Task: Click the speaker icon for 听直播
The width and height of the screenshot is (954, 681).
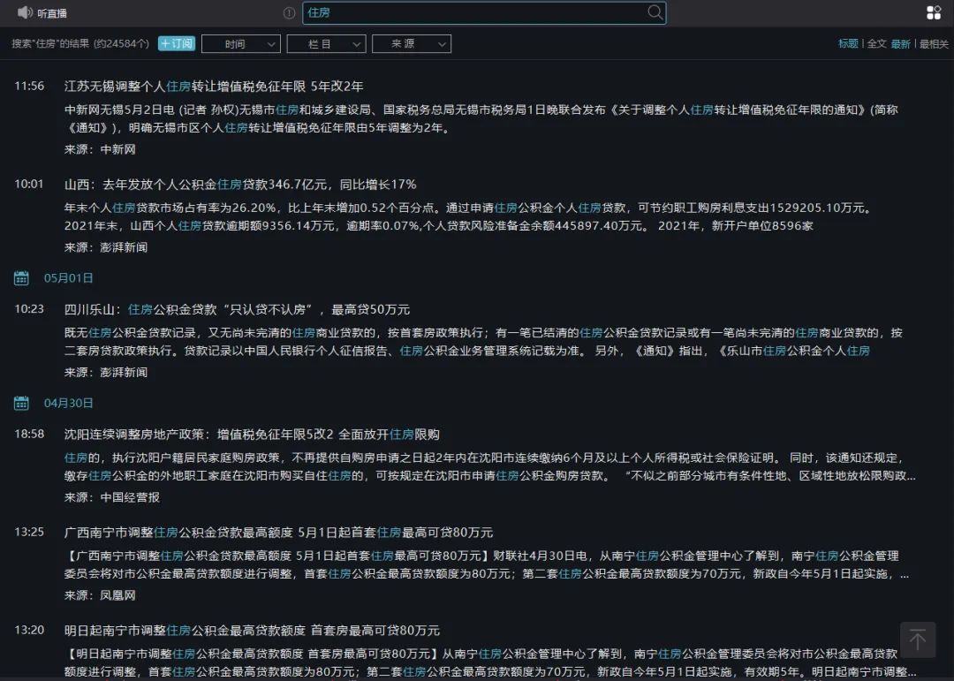Action: 25,12
